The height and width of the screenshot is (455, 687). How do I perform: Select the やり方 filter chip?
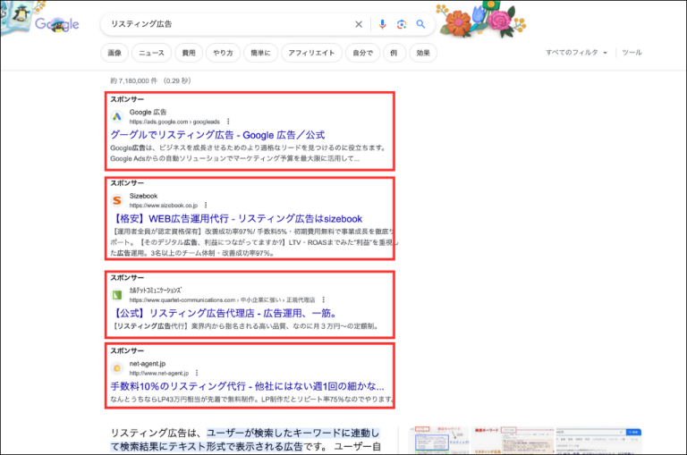pos(223,53)
